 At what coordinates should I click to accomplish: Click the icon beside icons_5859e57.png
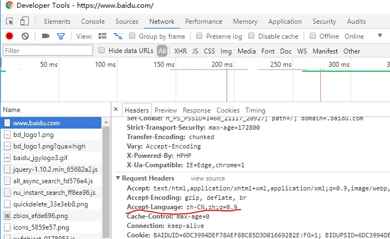tap(7, 227)
